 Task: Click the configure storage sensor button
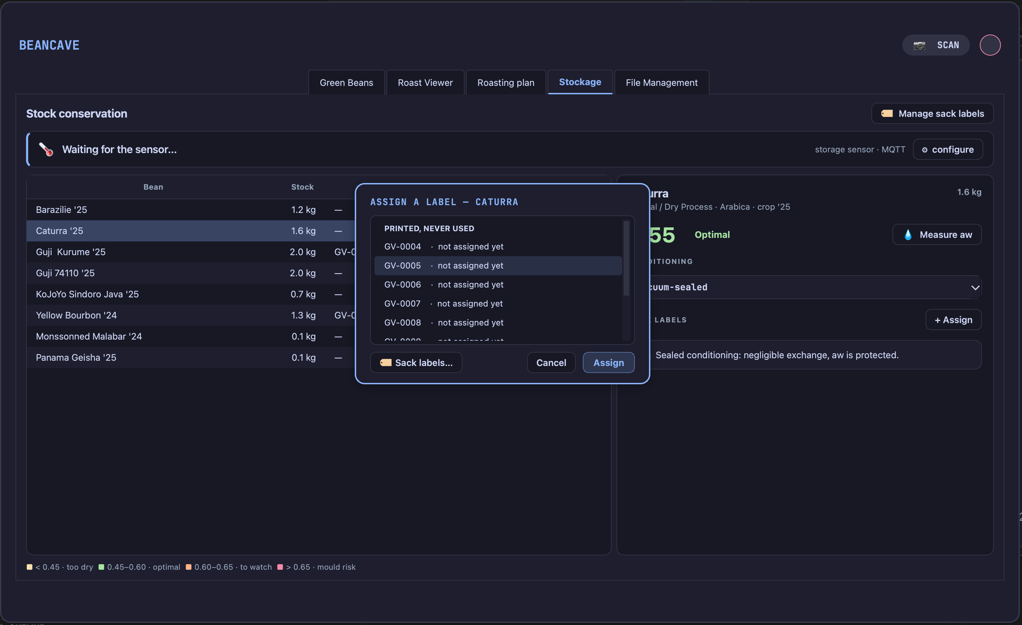pyautogui.click(x=948, y=149)
